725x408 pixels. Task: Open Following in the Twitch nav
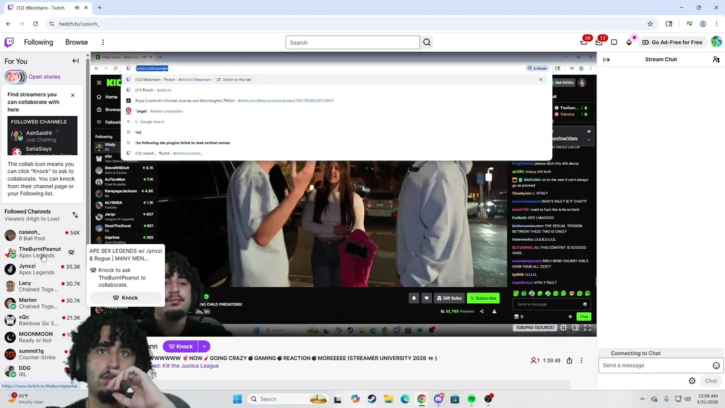tap(39, 42)
